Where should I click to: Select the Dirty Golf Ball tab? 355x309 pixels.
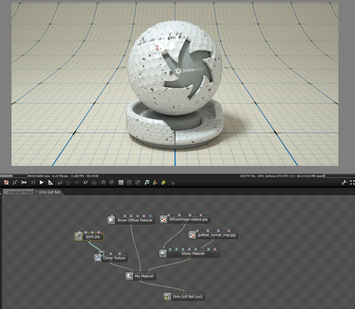[49, 192]
